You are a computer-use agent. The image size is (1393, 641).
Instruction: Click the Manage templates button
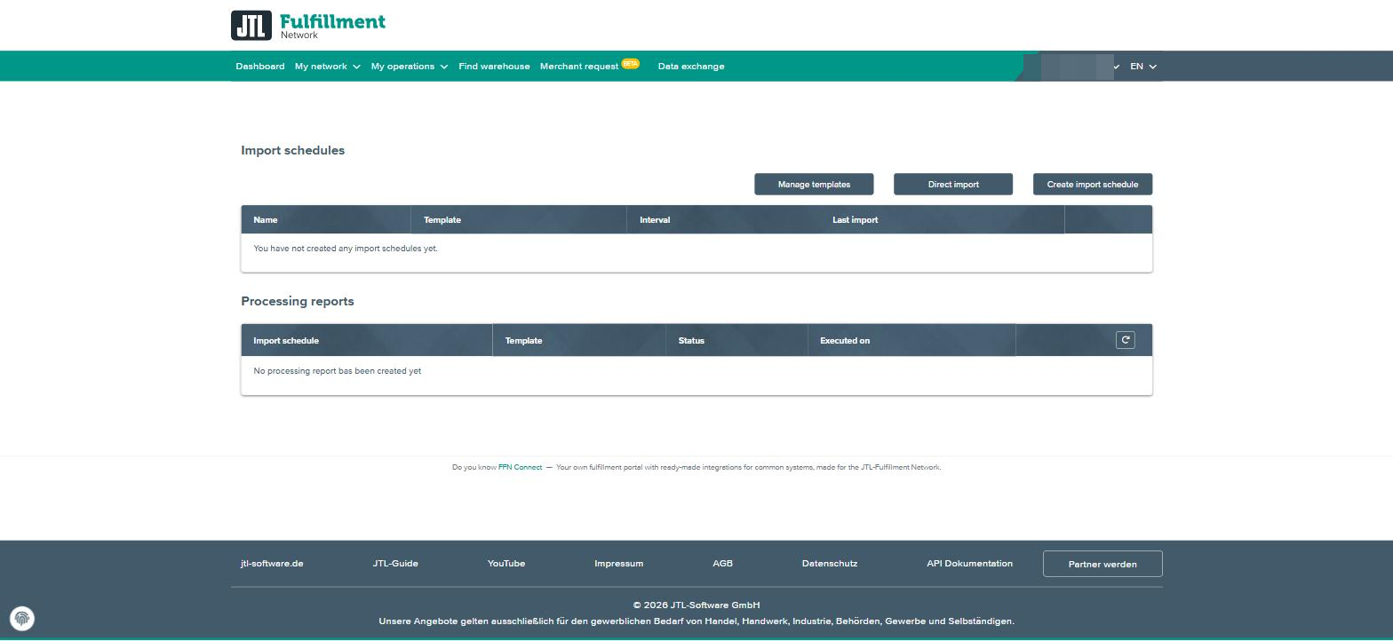tap(814, 184)
